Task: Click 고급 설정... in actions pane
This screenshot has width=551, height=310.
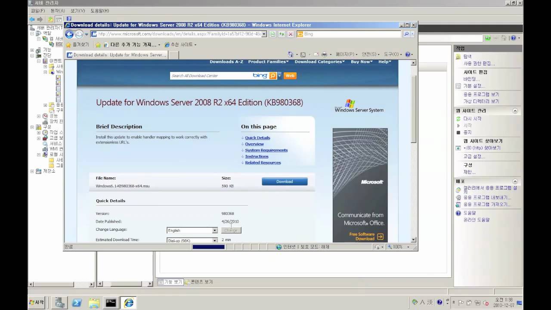Action: tap(474, 157)
